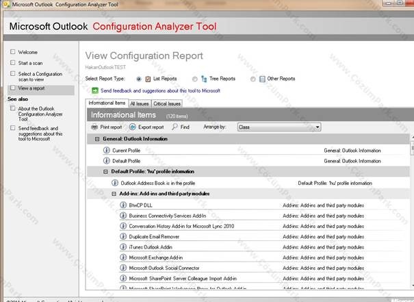
Task: Open About the Outlook Configuration Analyzer Tool link
Action: tap(40, 114)
